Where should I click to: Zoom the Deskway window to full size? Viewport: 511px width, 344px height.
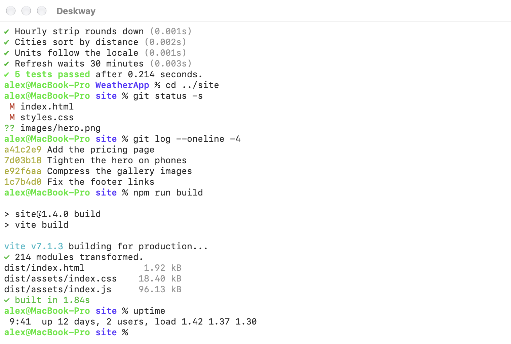click(x=42, y=11)
